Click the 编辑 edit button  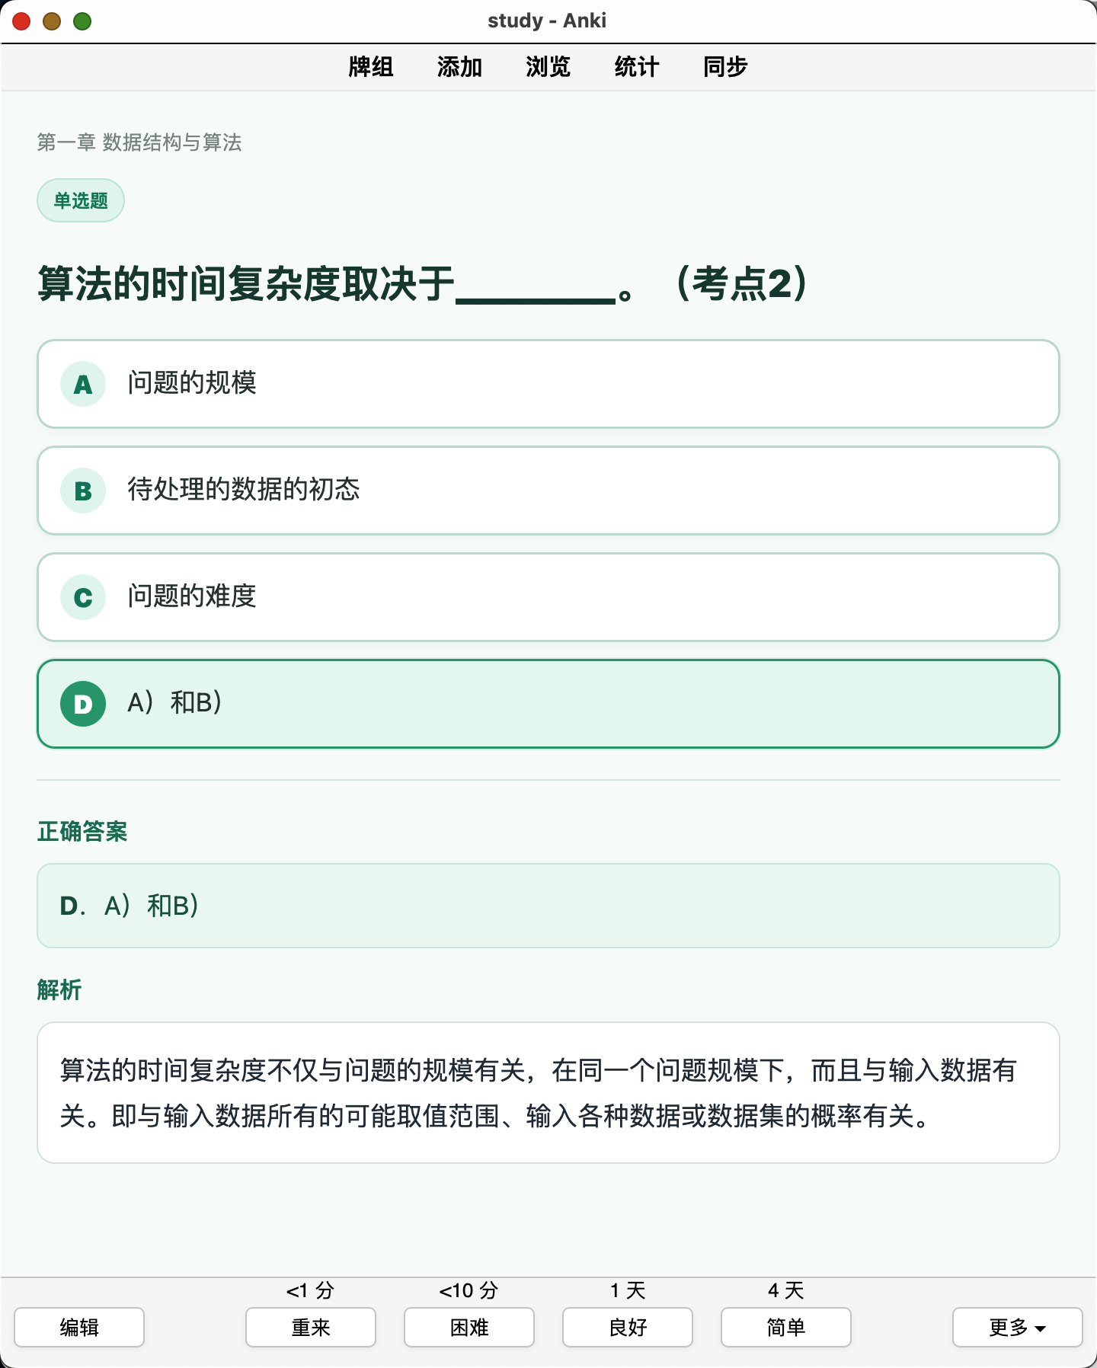click(79, 1327)
